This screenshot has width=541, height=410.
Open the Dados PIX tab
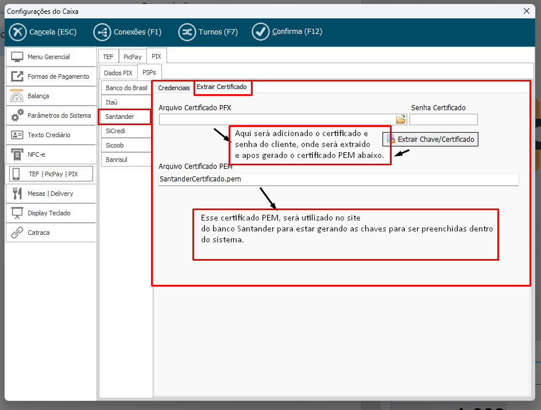118,73
